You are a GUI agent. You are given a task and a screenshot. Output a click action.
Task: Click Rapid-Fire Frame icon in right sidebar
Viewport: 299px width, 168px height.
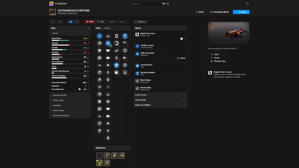coord(210,73)
